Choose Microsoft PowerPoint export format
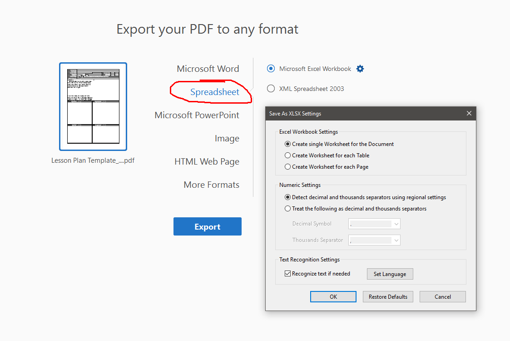Viewport: 510px width, 341px height. 197,115
